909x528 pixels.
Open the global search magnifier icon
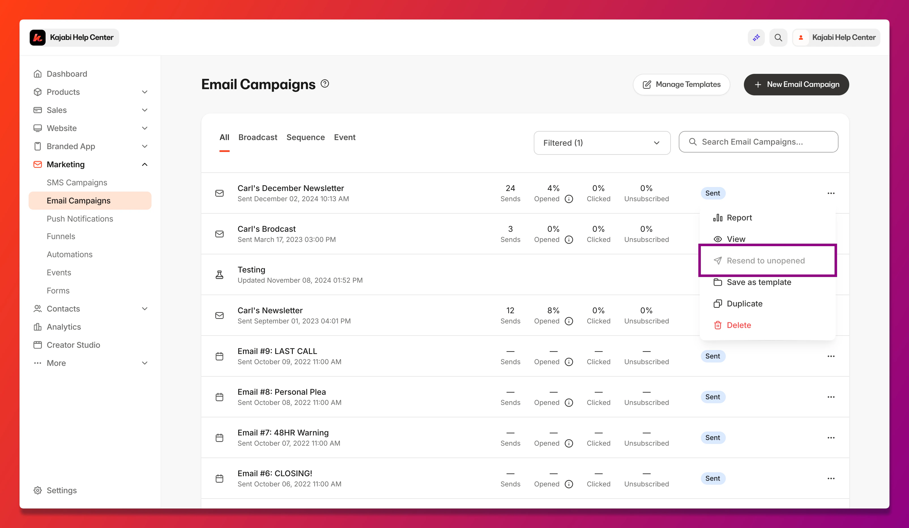coord(778,37)
